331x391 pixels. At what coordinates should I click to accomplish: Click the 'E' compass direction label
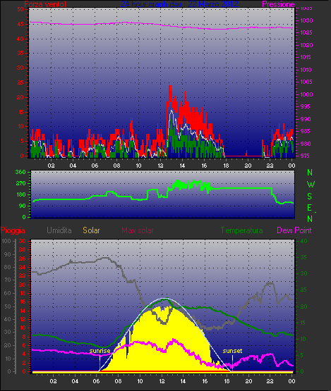309,207
